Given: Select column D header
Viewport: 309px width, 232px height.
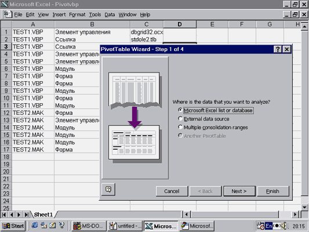Looking at the screenshot, I should [x=180, y=24].
